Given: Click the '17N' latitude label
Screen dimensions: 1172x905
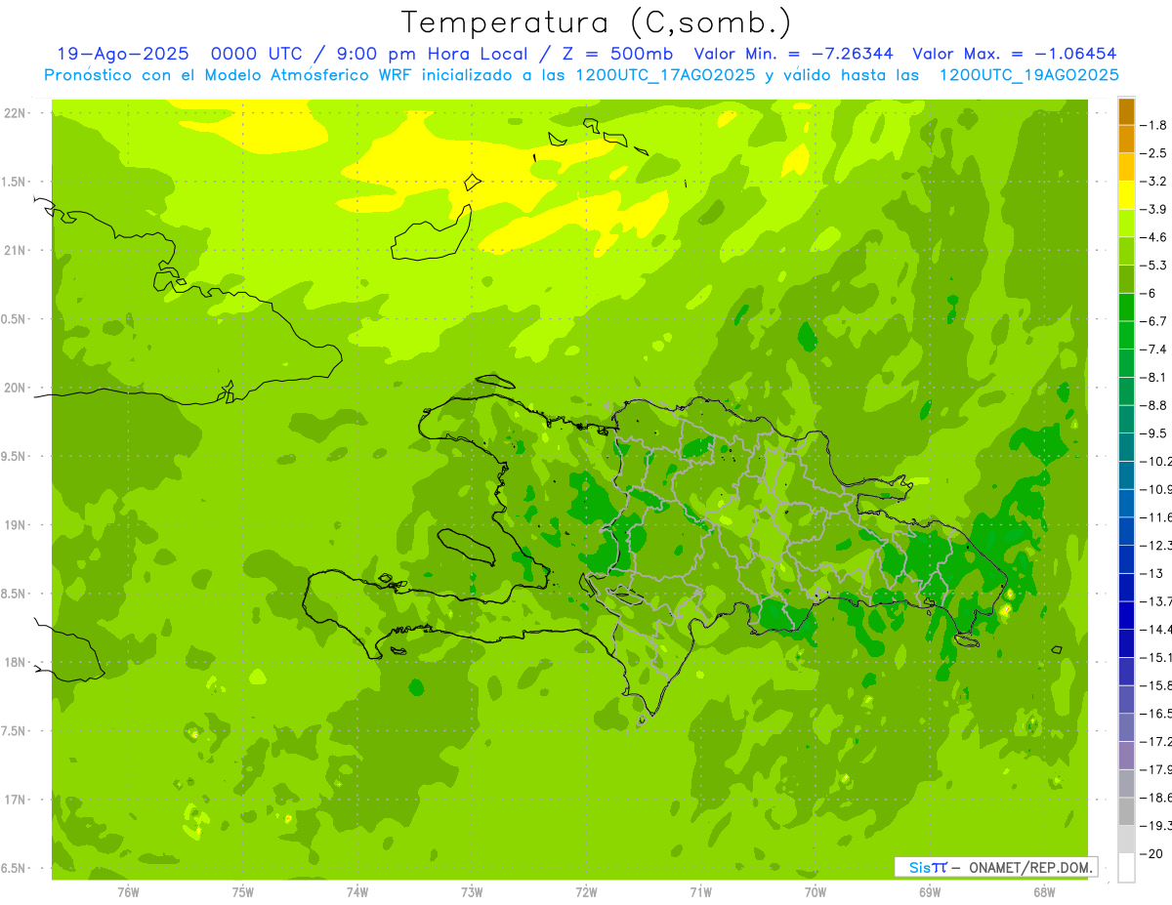Looking at the screenshot, I should coord(15,800).
